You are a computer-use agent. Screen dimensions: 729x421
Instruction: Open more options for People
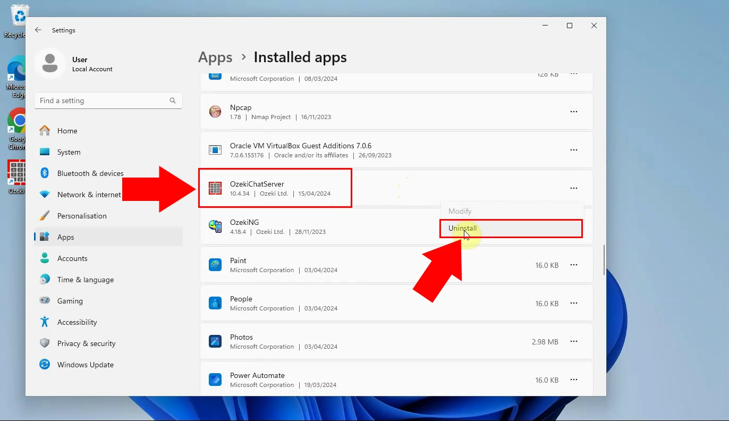pyautogui.click(x=574, y=303)
